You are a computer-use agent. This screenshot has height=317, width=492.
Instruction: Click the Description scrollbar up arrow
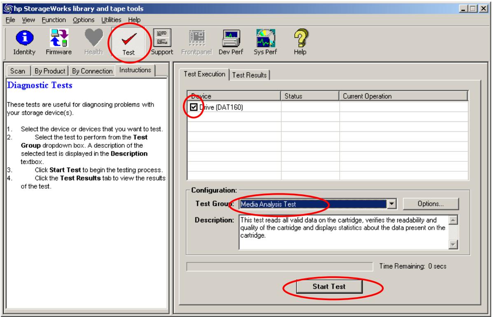pos(453,220)
